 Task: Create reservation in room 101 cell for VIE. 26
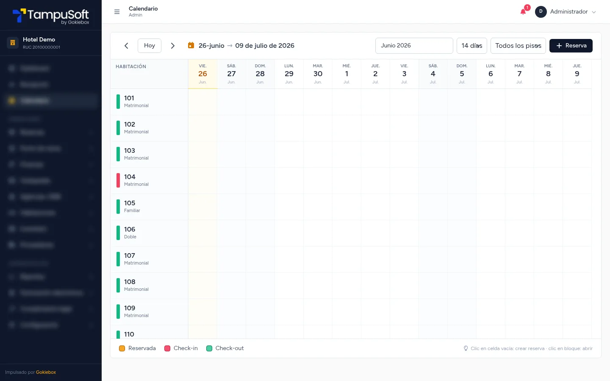(202, 102)
